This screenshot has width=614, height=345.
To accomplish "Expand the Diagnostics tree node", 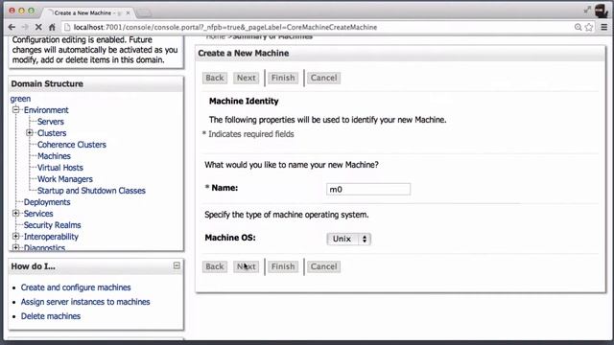I will pos(15,247).
